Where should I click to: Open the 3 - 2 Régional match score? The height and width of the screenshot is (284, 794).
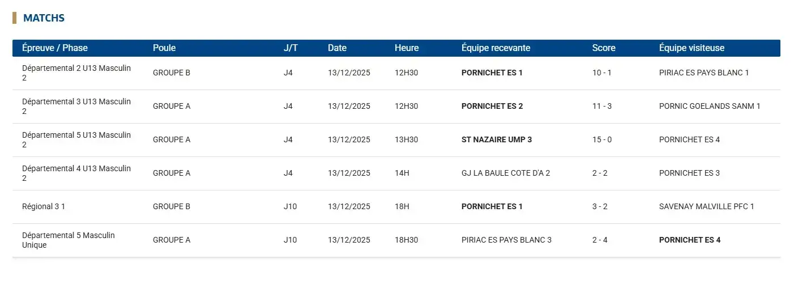600,207
